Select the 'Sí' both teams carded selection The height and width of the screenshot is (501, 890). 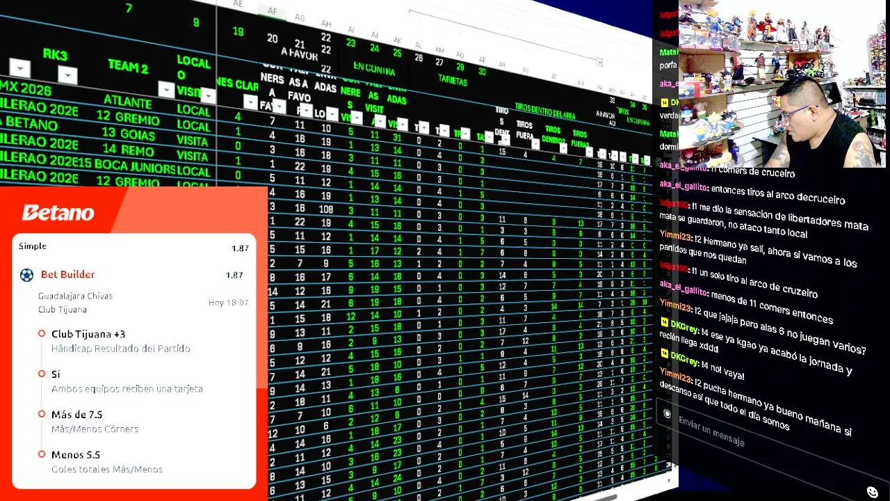56,374
